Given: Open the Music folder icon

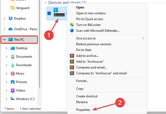Looking at the screenshot, I should tap(12, 74).
